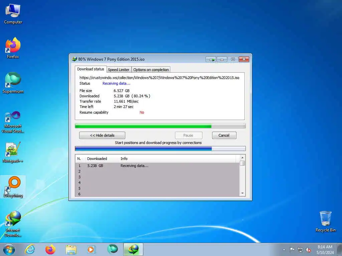Screen dimensions: 342x256
Task: Click the N. column header
Action: click(79, 159)
